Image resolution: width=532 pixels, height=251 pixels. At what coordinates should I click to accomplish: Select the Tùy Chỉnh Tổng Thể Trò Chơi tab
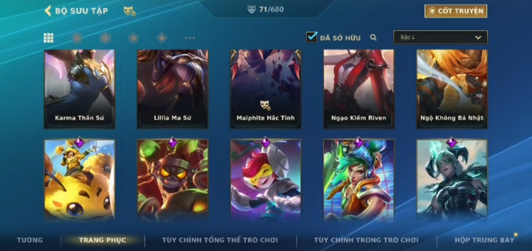pyautogui.click(x=220, y=240)
